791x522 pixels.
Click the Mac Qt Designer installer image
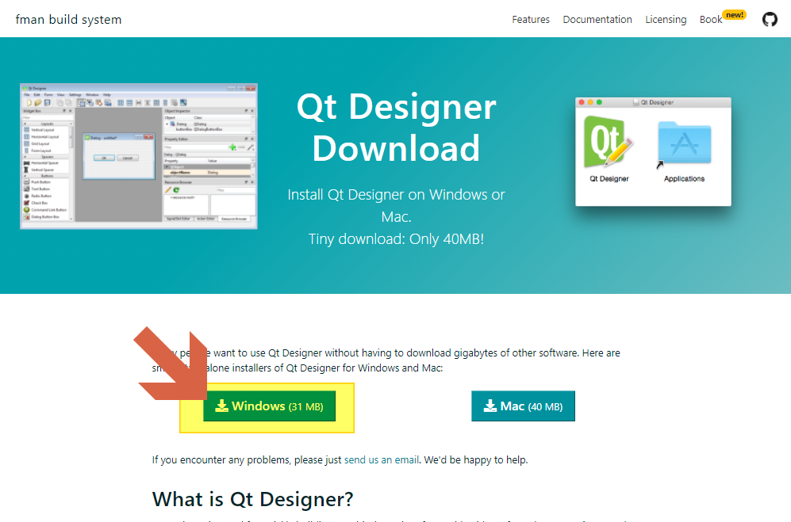pyautogui.click(x=653, y=151)
